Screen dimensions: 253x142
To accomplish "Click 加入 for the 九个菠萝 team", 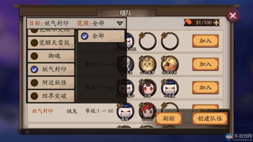I will pyautogui.click(x=205, y=64).
